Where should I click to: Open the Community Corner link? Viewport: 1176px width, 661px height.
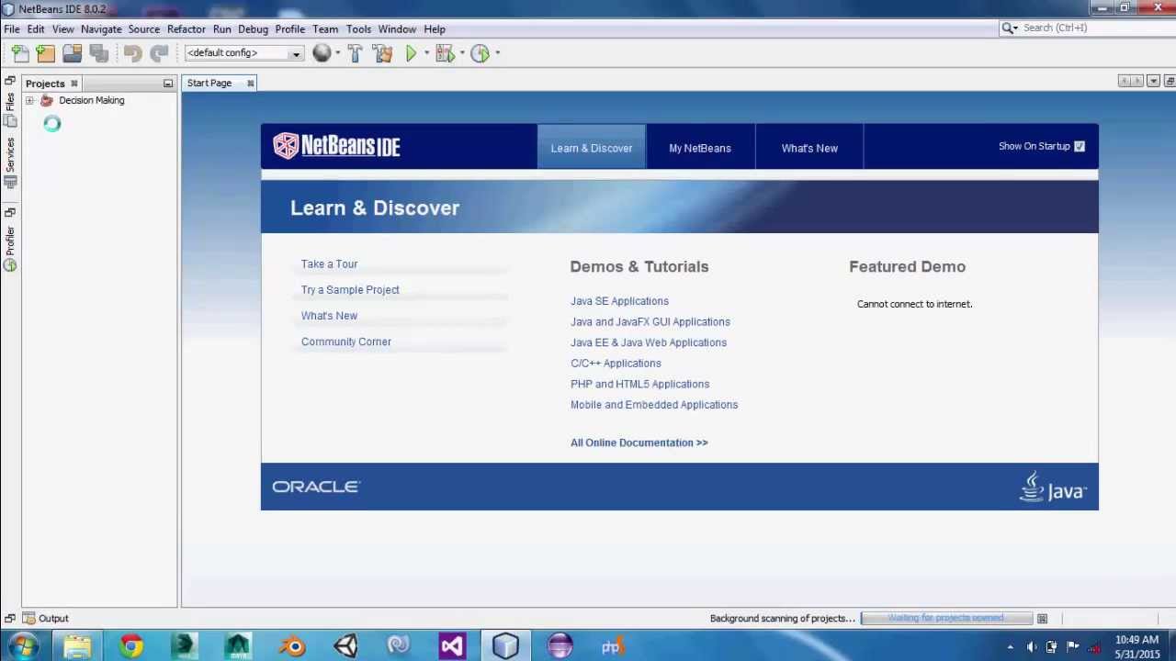(x=345, y=342)
